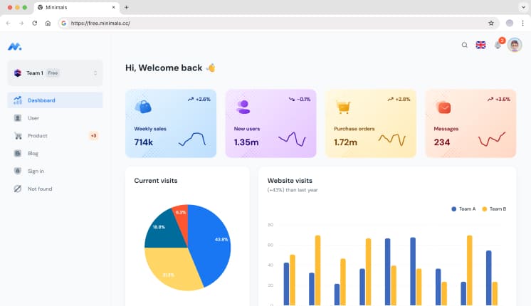Click the +3.6% trend on Messages

click(499, 99)
